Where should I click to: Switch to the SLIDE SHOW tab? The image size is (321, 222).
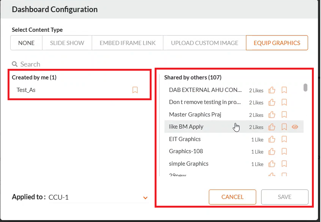point(67,43)
